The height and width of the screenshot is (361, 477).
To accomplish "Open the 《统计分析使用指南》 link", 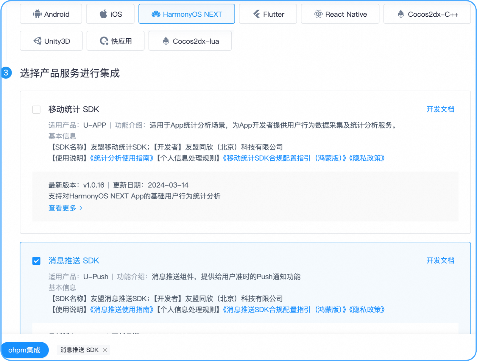I will pyautogui.click(x=121, y=158).
